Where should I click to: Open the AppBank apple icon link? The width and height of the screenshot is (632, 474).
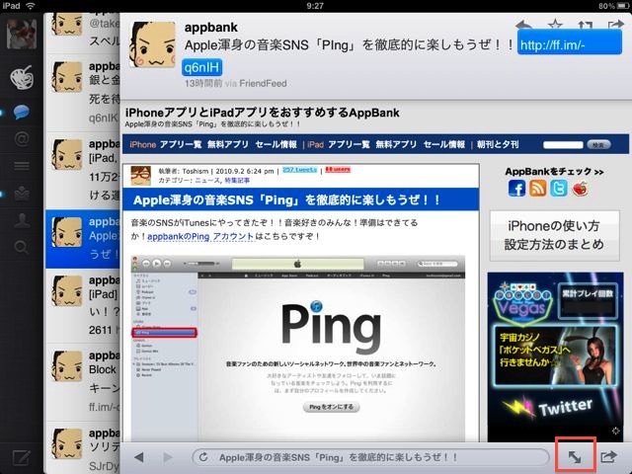(x=580, y=189)
